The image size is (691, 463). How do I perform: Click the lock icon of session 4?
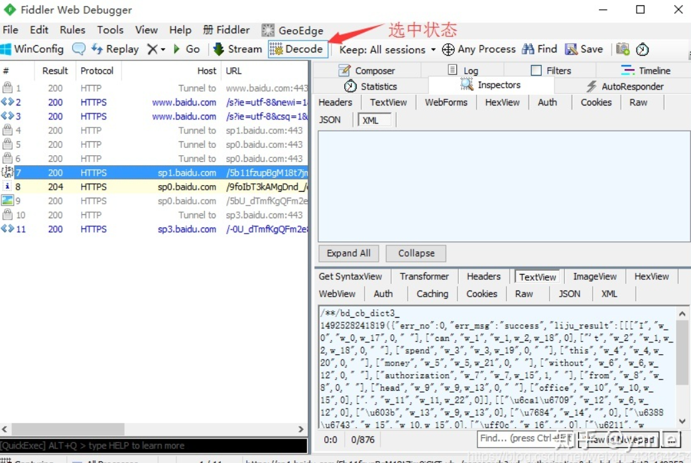7,129
